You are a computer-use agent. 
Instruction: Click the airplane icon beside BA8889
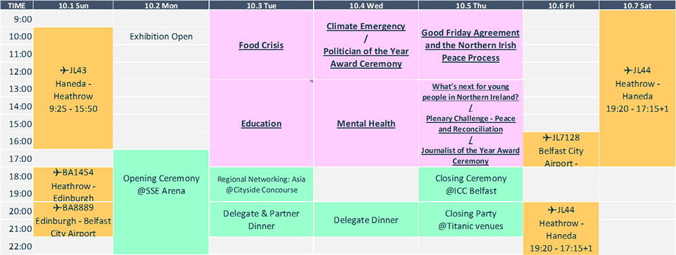coord(57,208)
